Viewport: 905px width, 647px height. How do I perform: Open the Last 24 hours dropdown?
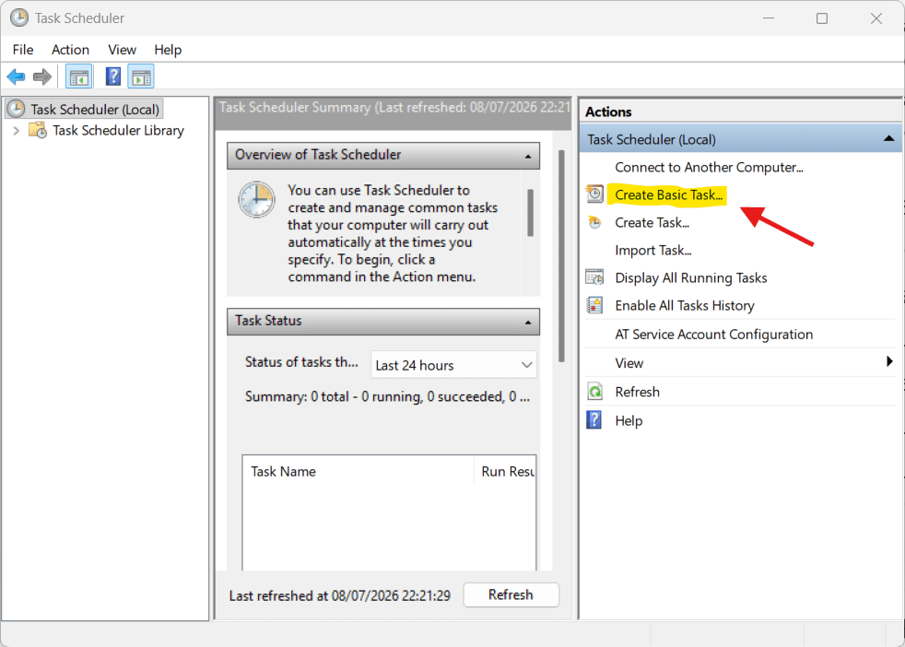pos(453,365)
